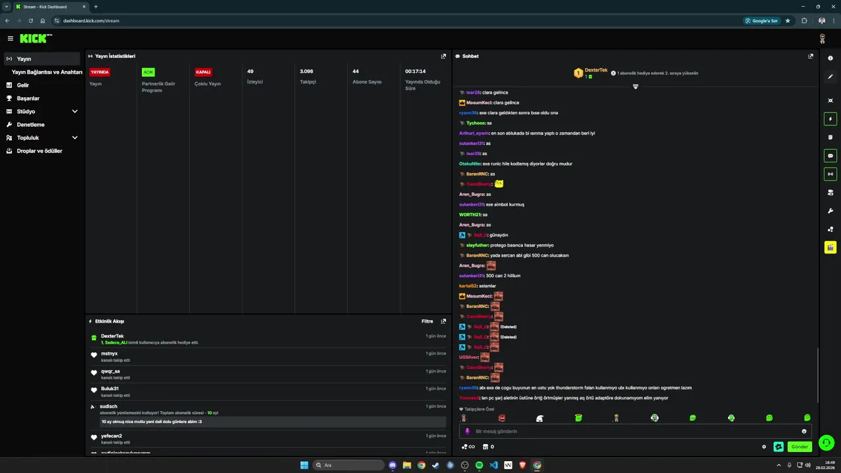Open Gelir in left sidebar

[x=23, y=85]
